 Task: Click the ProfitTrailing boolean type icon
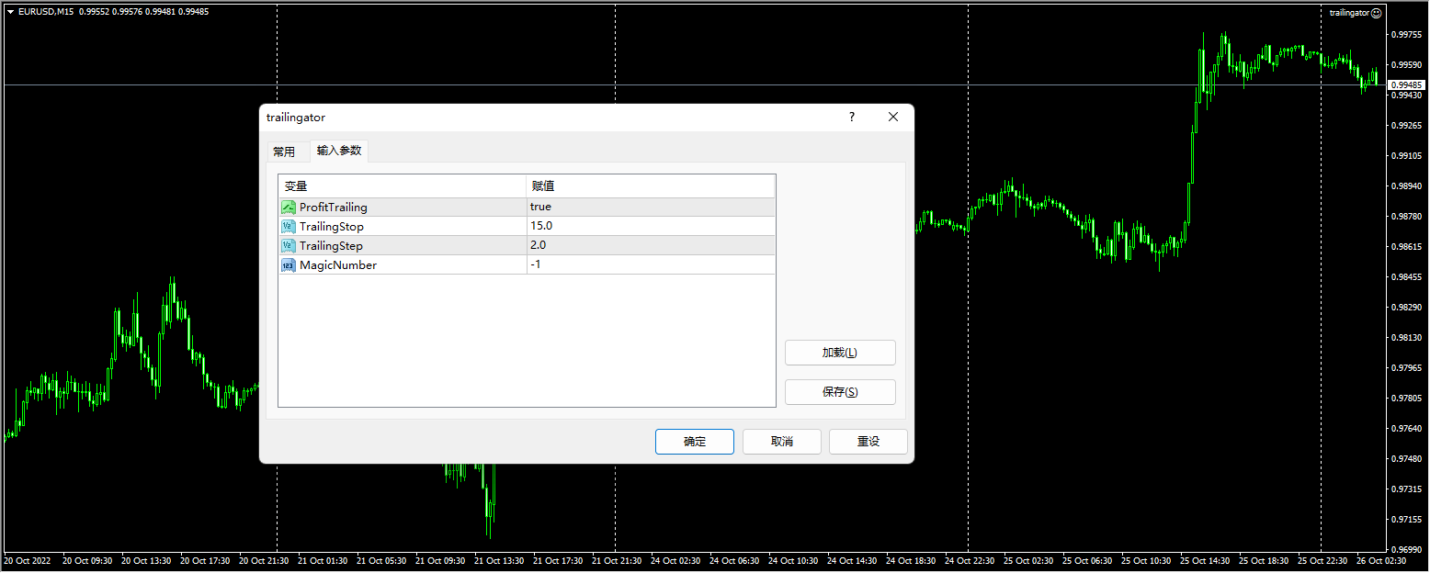289,208
